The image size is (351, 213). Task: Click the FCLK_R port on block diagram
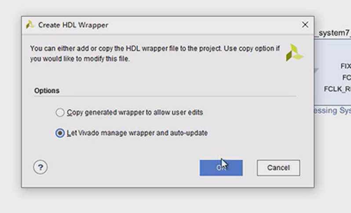point(337,89)
